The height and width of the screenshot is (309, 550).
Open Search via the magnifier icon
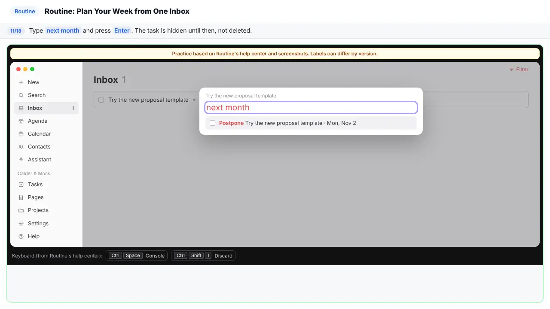click(21, 95)
